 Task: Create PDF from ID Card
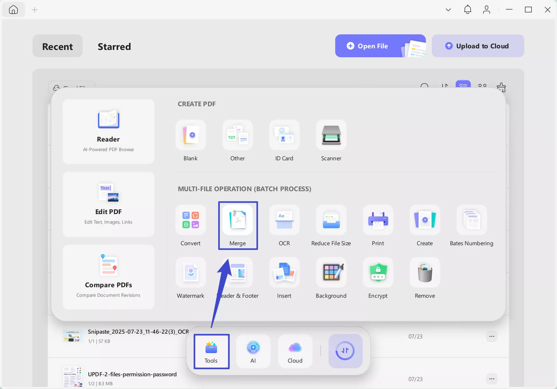pyautogui.click(x=284, y=140)
